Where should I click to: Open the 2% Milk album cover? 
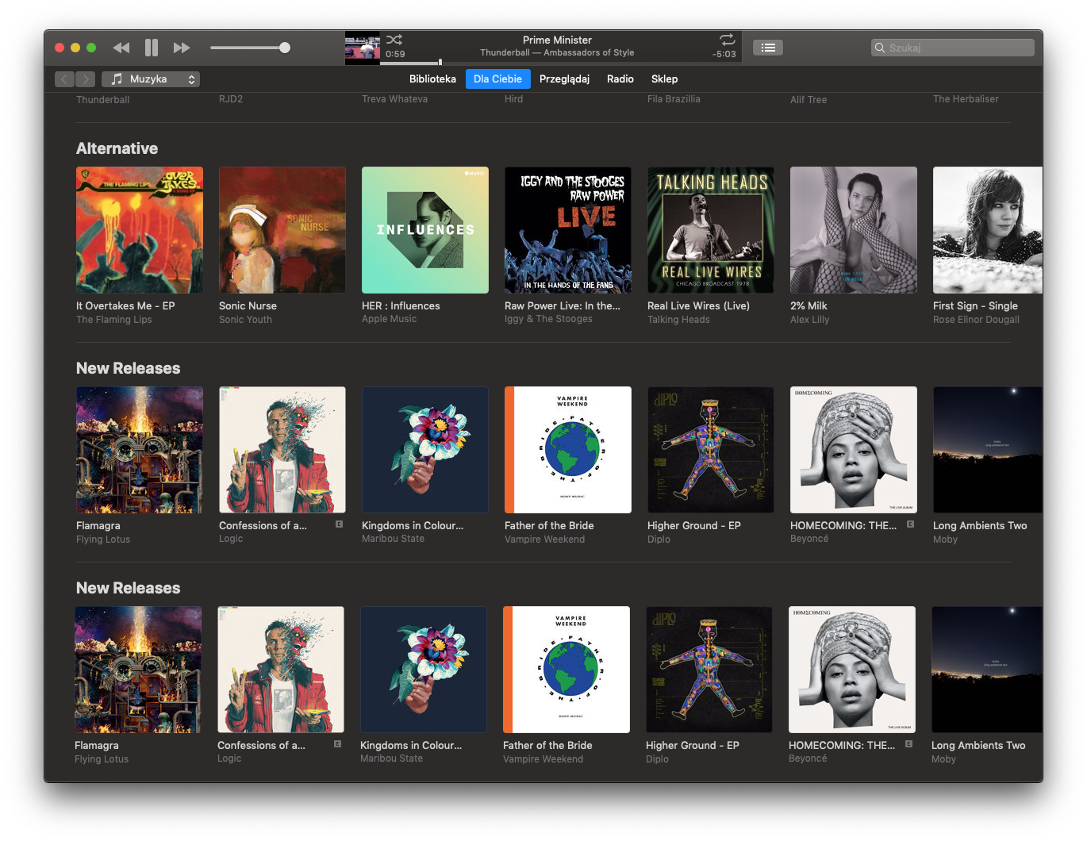click(x=854, y=230)
